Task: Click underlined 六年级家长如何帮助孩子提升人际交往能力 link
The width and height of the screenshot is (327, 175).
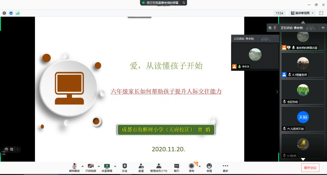Action: 166,91
